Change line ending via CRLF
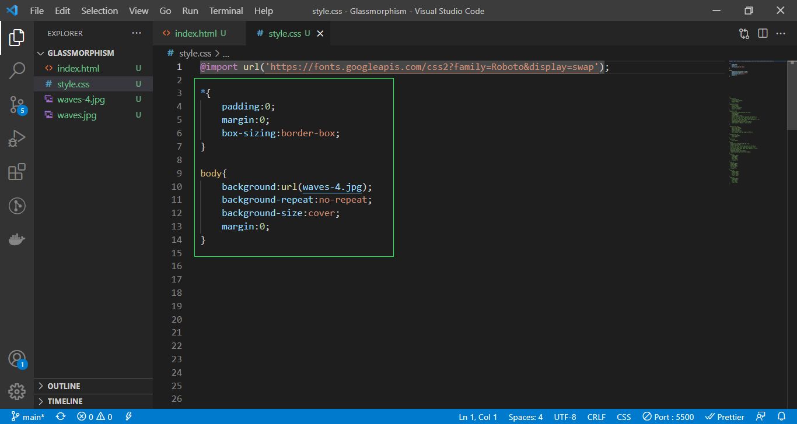The height and width of the screenshot is (424, 797). [x=596, y=417]
